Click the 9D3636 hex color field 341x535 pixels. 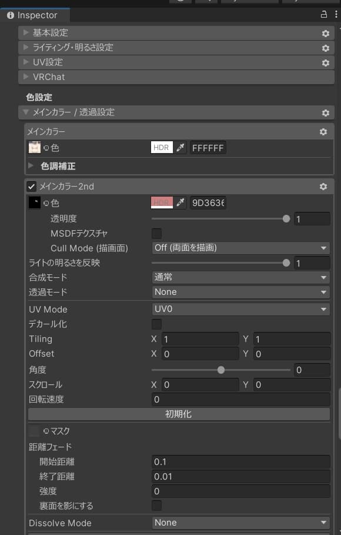point(208,202)
